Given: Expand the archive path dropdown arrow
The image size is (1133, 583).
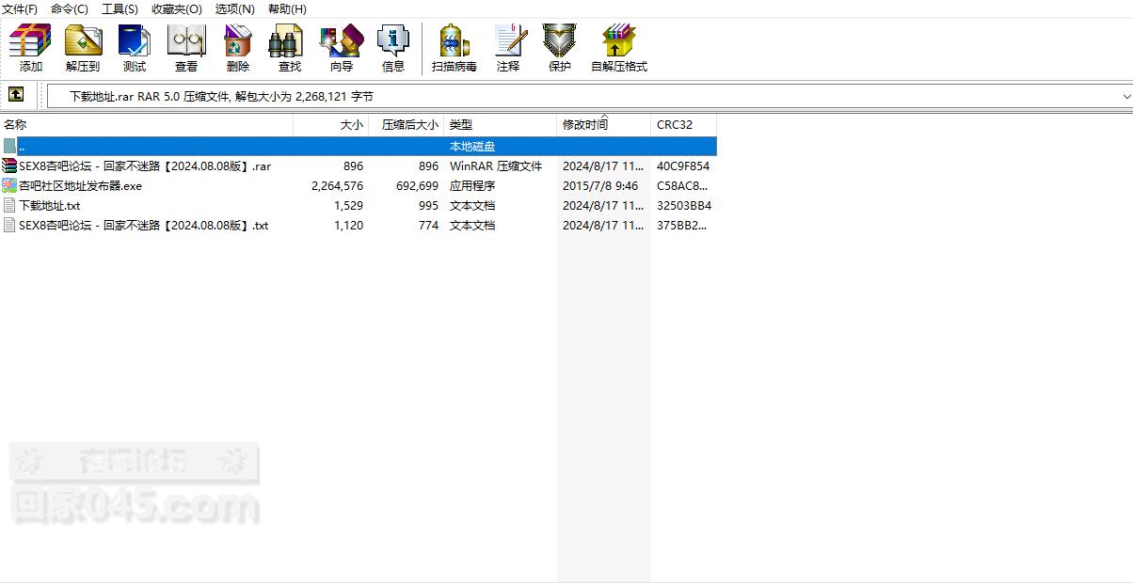Looking at the screenshot, I should (x=1125, y=96).
